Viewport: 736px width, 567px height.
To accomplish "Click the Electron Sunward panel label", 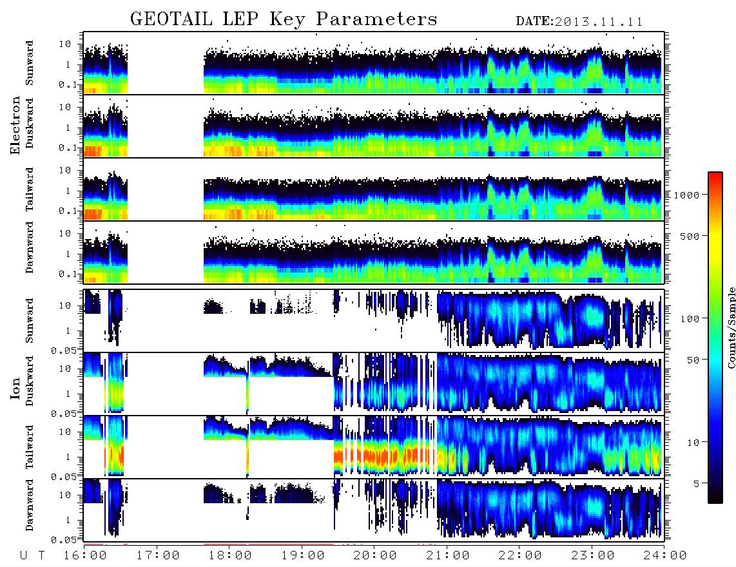I will (x=30, y=63).
